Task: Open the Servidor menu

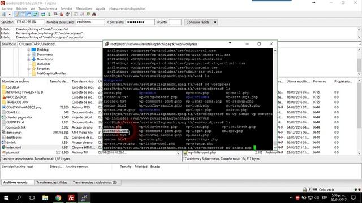Action: 66,8
